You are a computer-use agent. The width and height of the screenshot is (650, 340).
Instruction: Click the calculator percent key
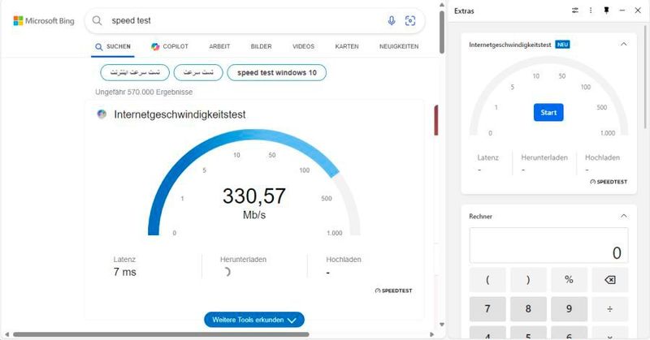coord(570,280)
